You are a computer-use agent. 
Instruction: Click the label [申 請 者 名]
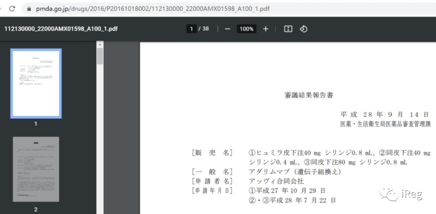point(212,181)
